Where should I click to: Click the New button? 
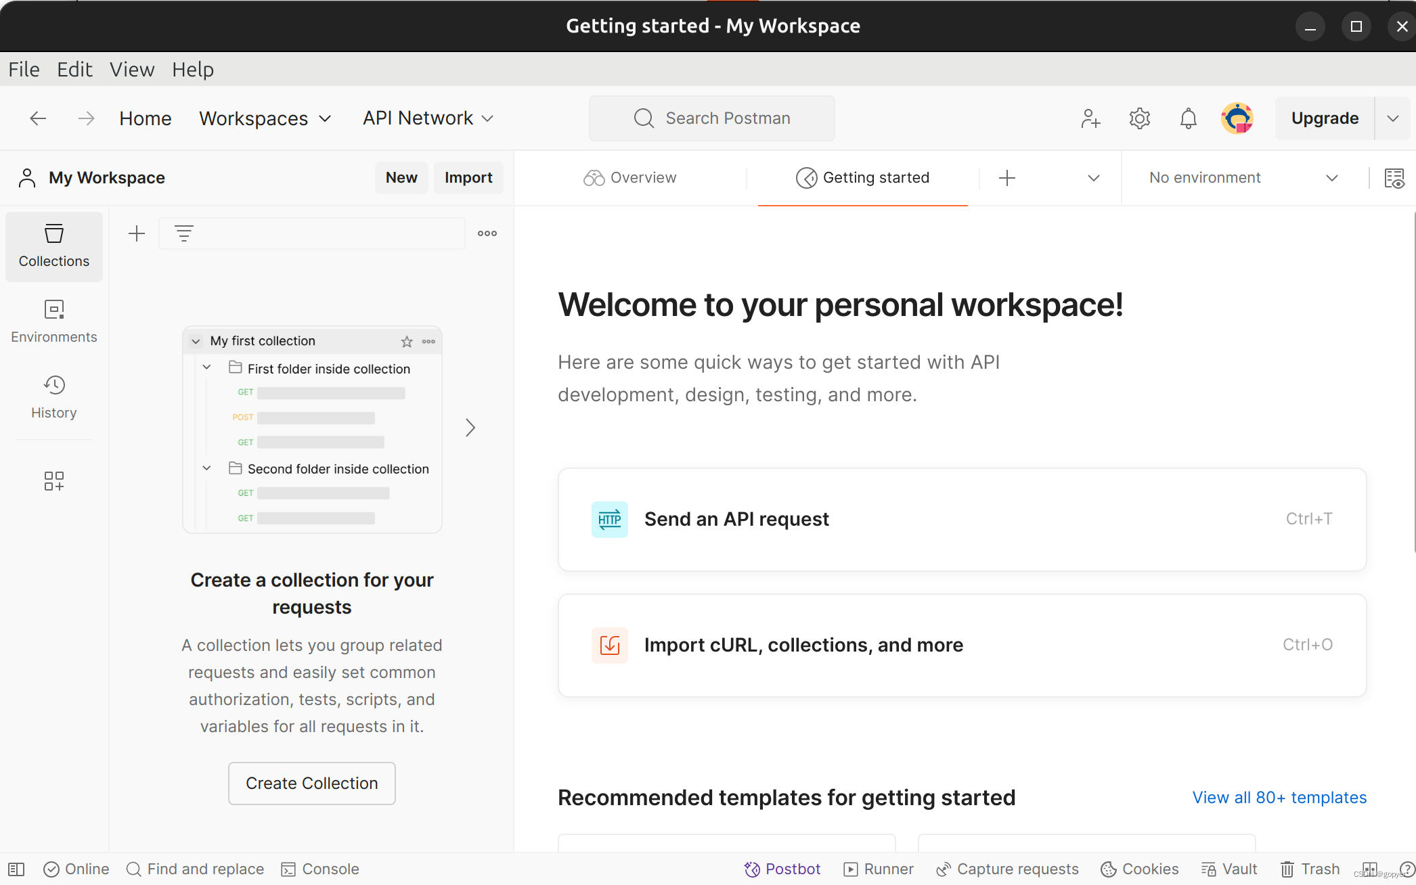pyautogui.click(x=401, y=178)
